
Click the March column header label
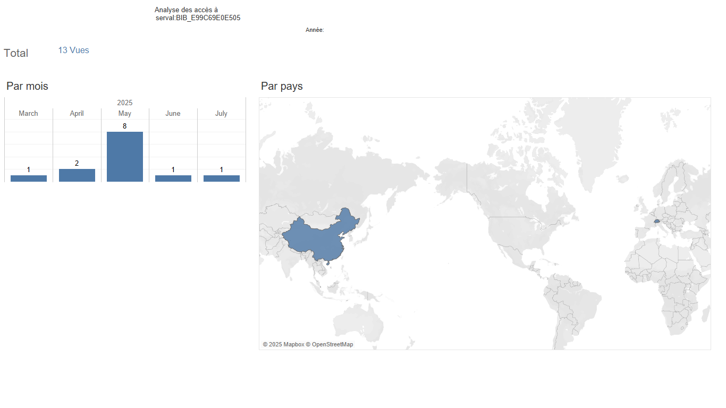tap(29, 114)
